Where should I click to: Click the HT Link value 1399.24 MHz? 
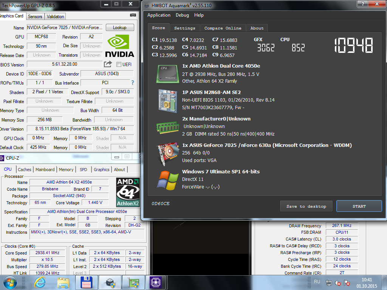point(47,273)
